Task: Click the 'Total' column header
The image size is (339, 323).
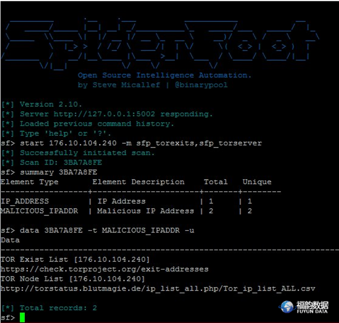Action: 216,182
